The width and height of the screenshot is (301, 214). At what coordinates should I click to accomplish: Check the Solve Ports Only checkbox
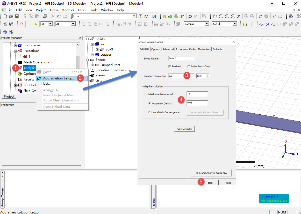pyautogui.click(x=189, y=67)
